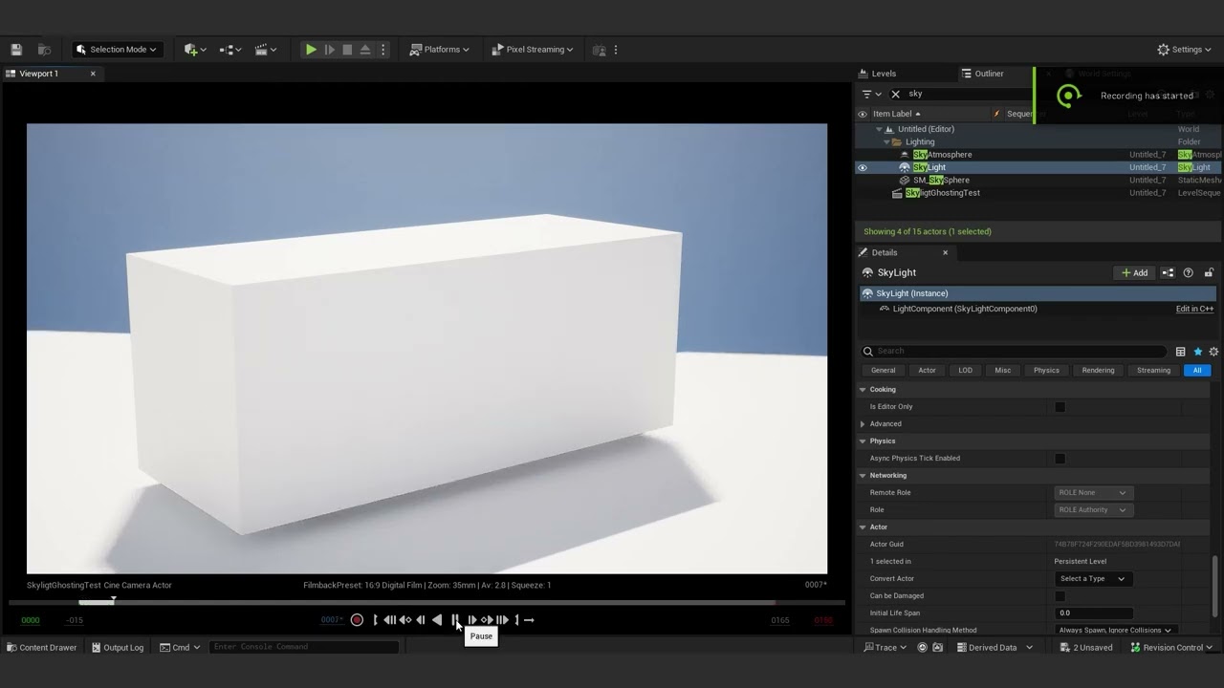The width and height of the screenshot is (1224, 688).
Task: Toggle property matrix table icon
Action: [1180, 352]
